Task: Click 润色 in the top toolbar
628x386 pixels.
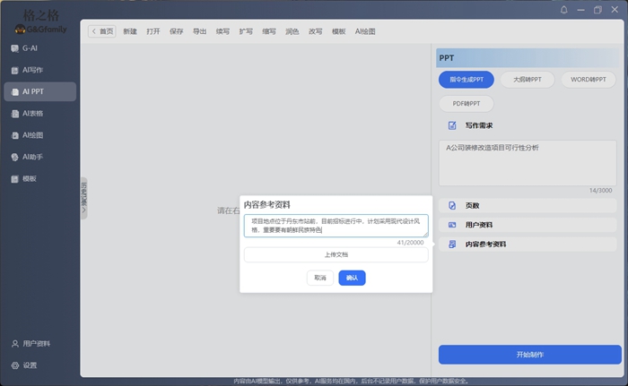Action: click(292, 31)
